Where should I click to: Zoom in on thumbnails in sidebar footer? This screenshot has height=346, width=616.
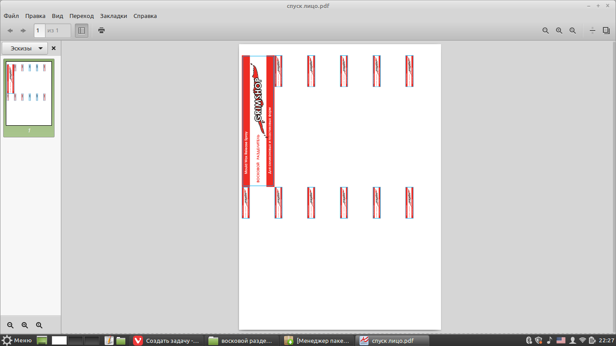pyautogui.click(x=25, y=325)
